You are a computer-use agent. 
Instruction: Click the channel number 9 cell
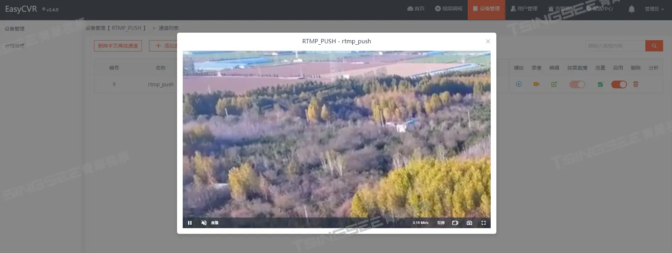114,84
